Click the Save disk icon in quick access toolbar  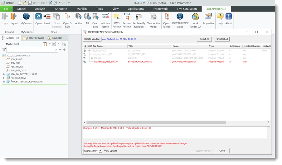click(30, 3)
